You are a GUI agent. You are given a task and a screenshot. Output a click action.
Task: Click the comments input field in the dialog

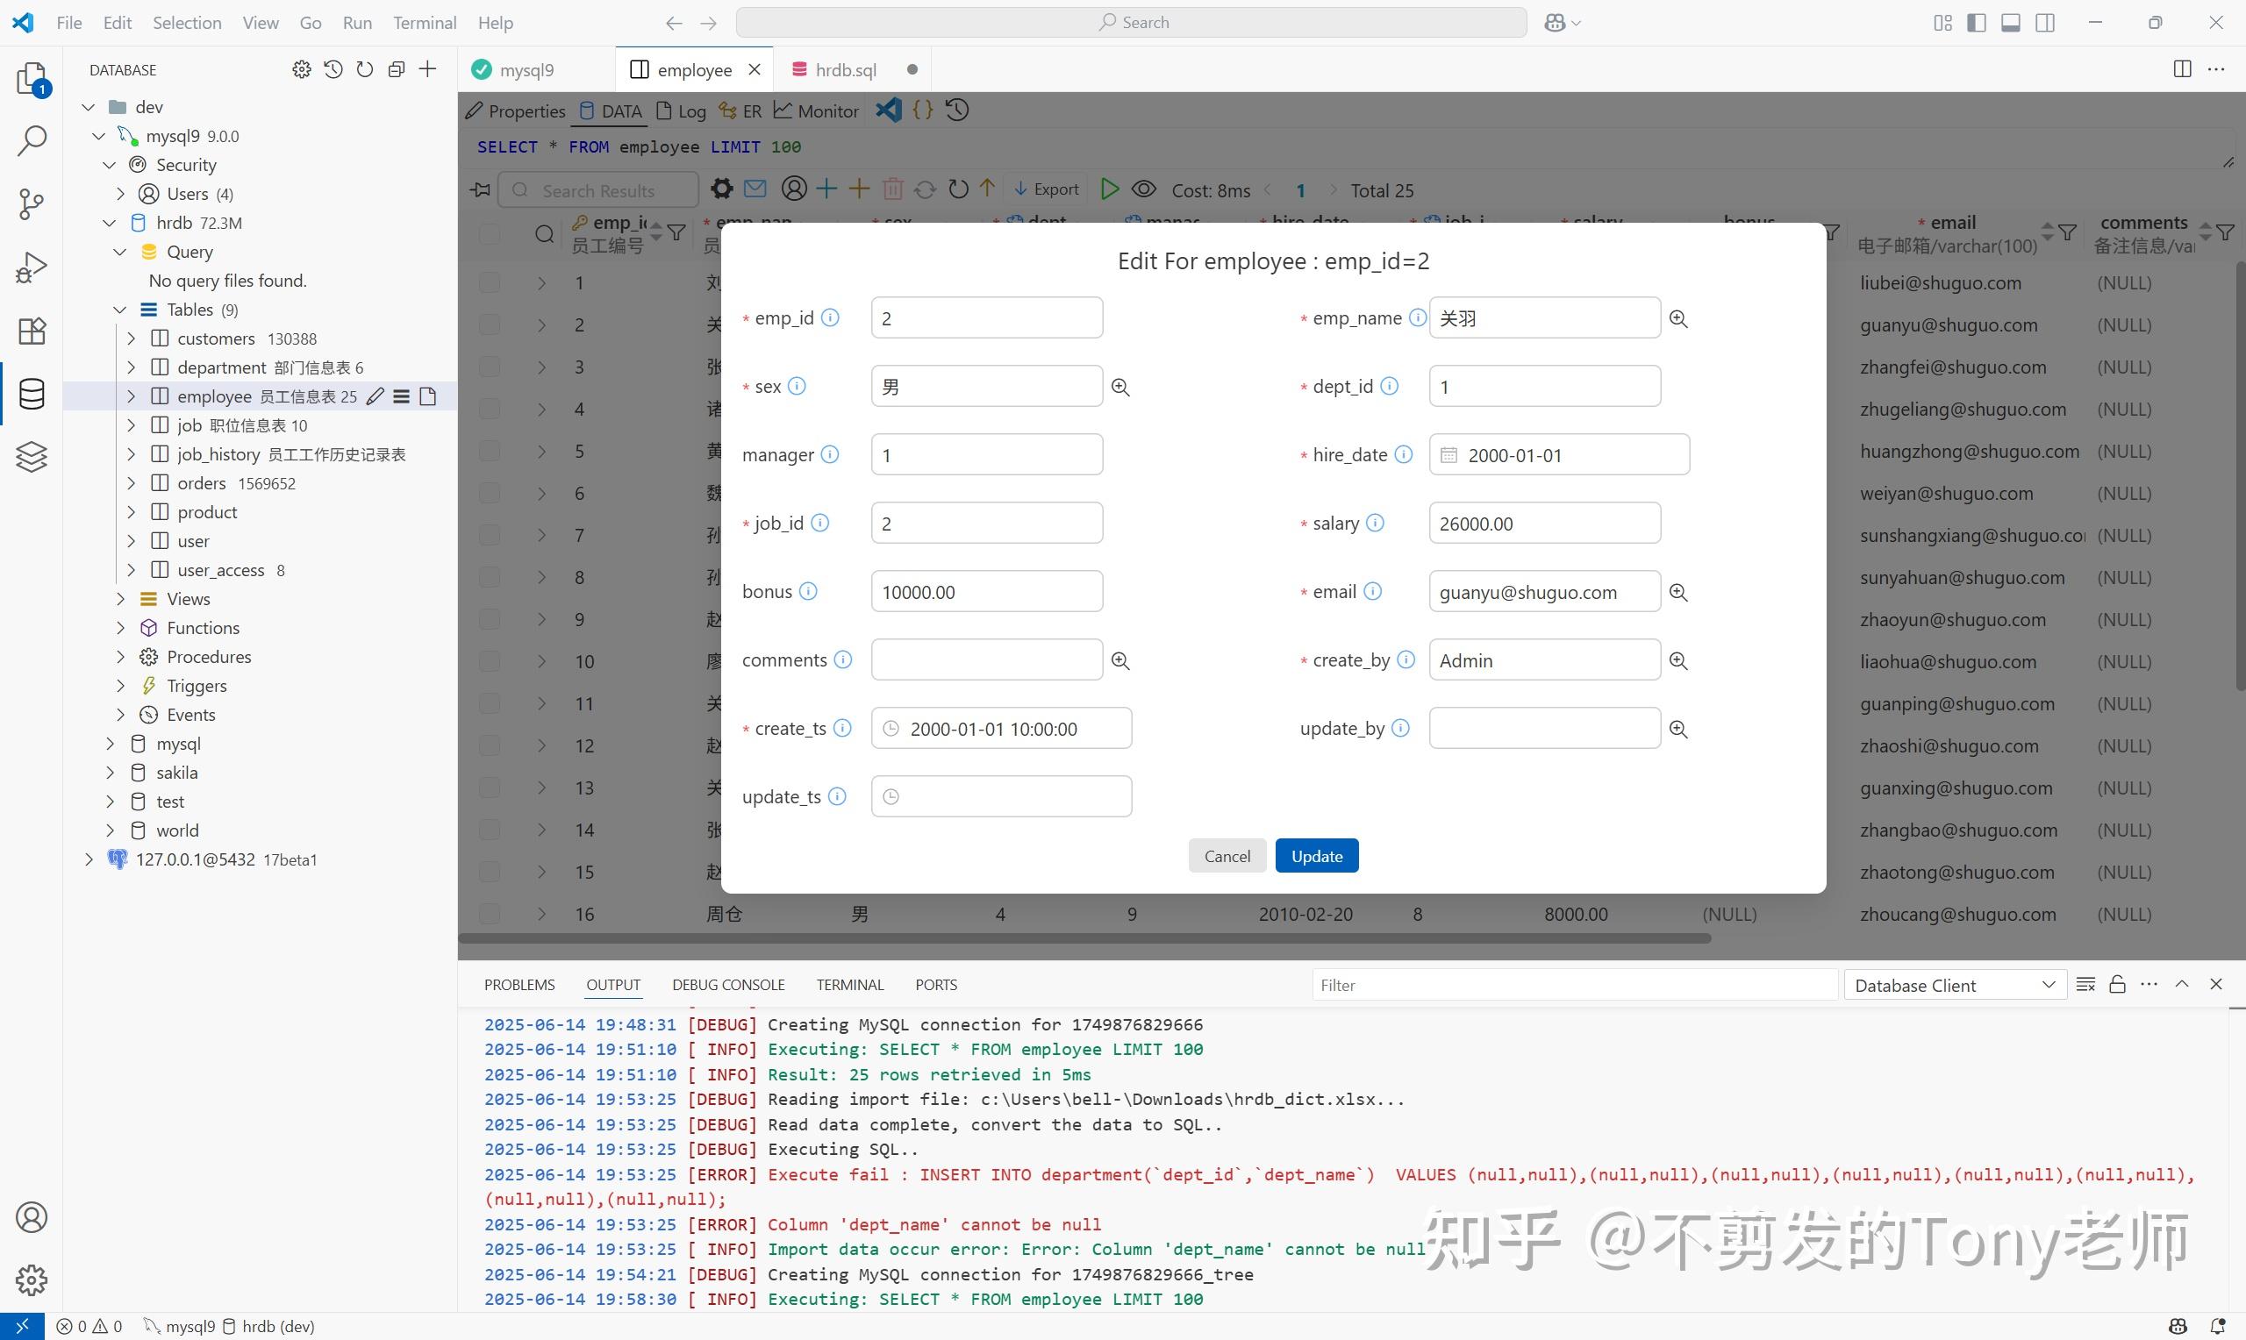(x=986, y=659)
